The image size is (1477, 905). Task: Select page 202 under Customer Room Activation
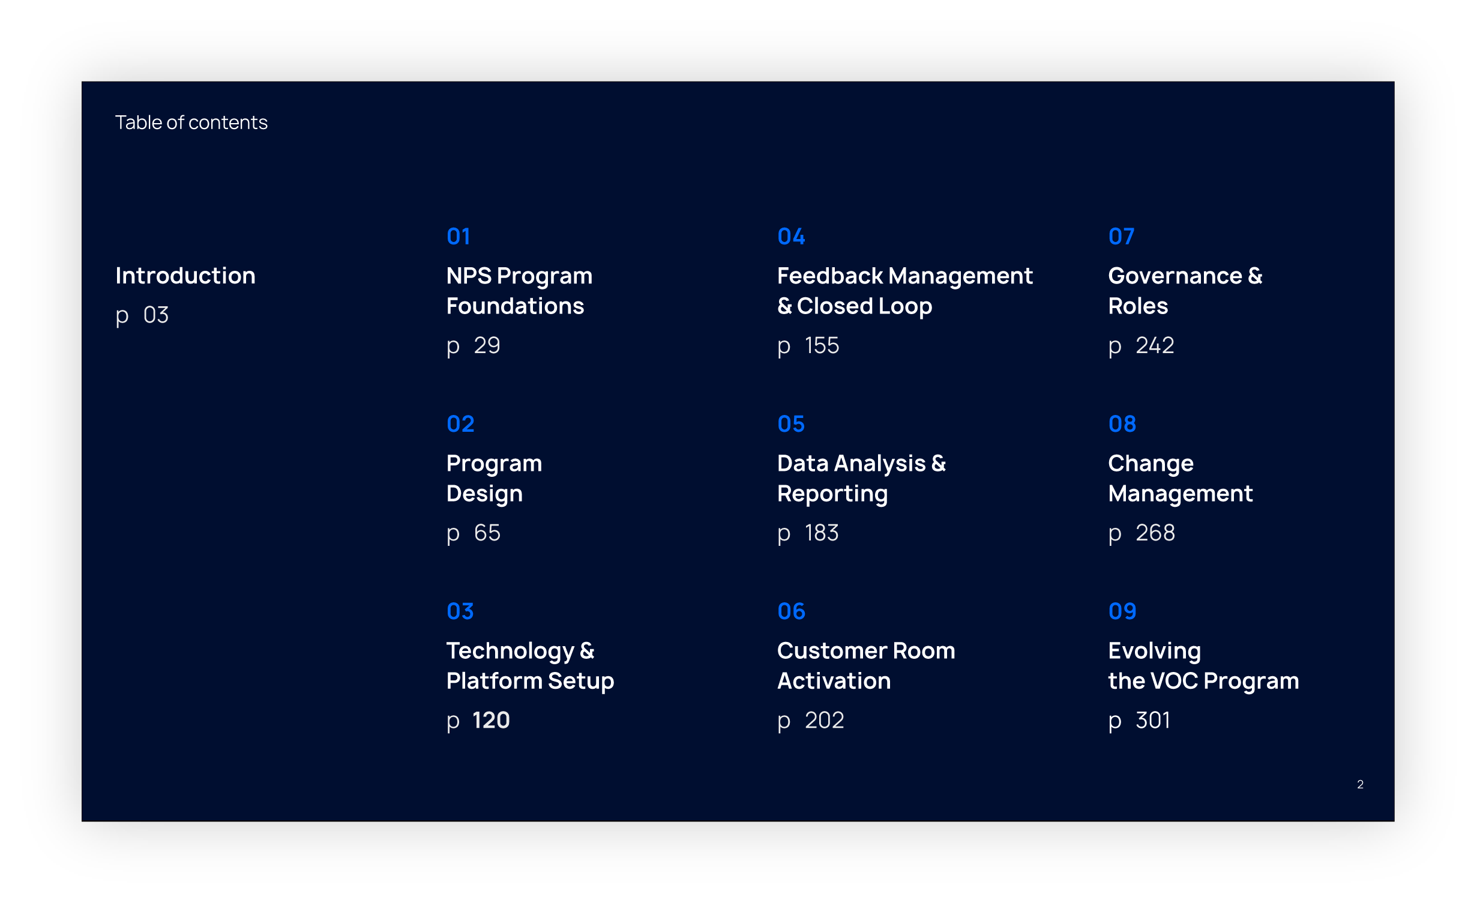click(x=824, y=720)
